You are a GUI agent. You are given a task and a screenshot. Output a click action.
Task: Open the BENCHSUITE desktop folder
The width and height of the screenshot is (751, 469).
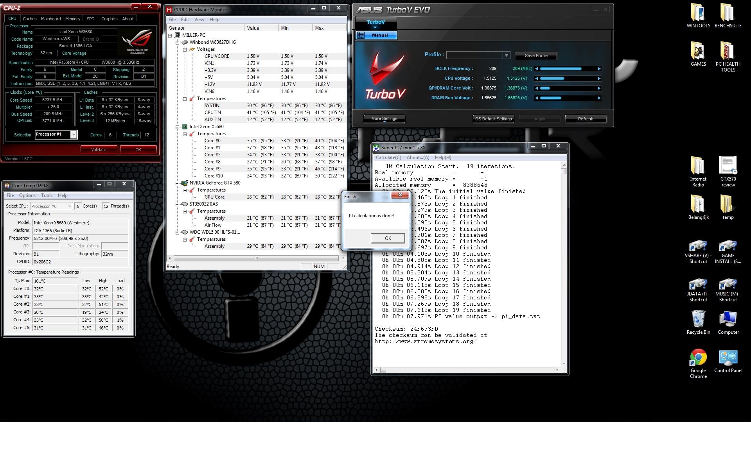point(728,16)
